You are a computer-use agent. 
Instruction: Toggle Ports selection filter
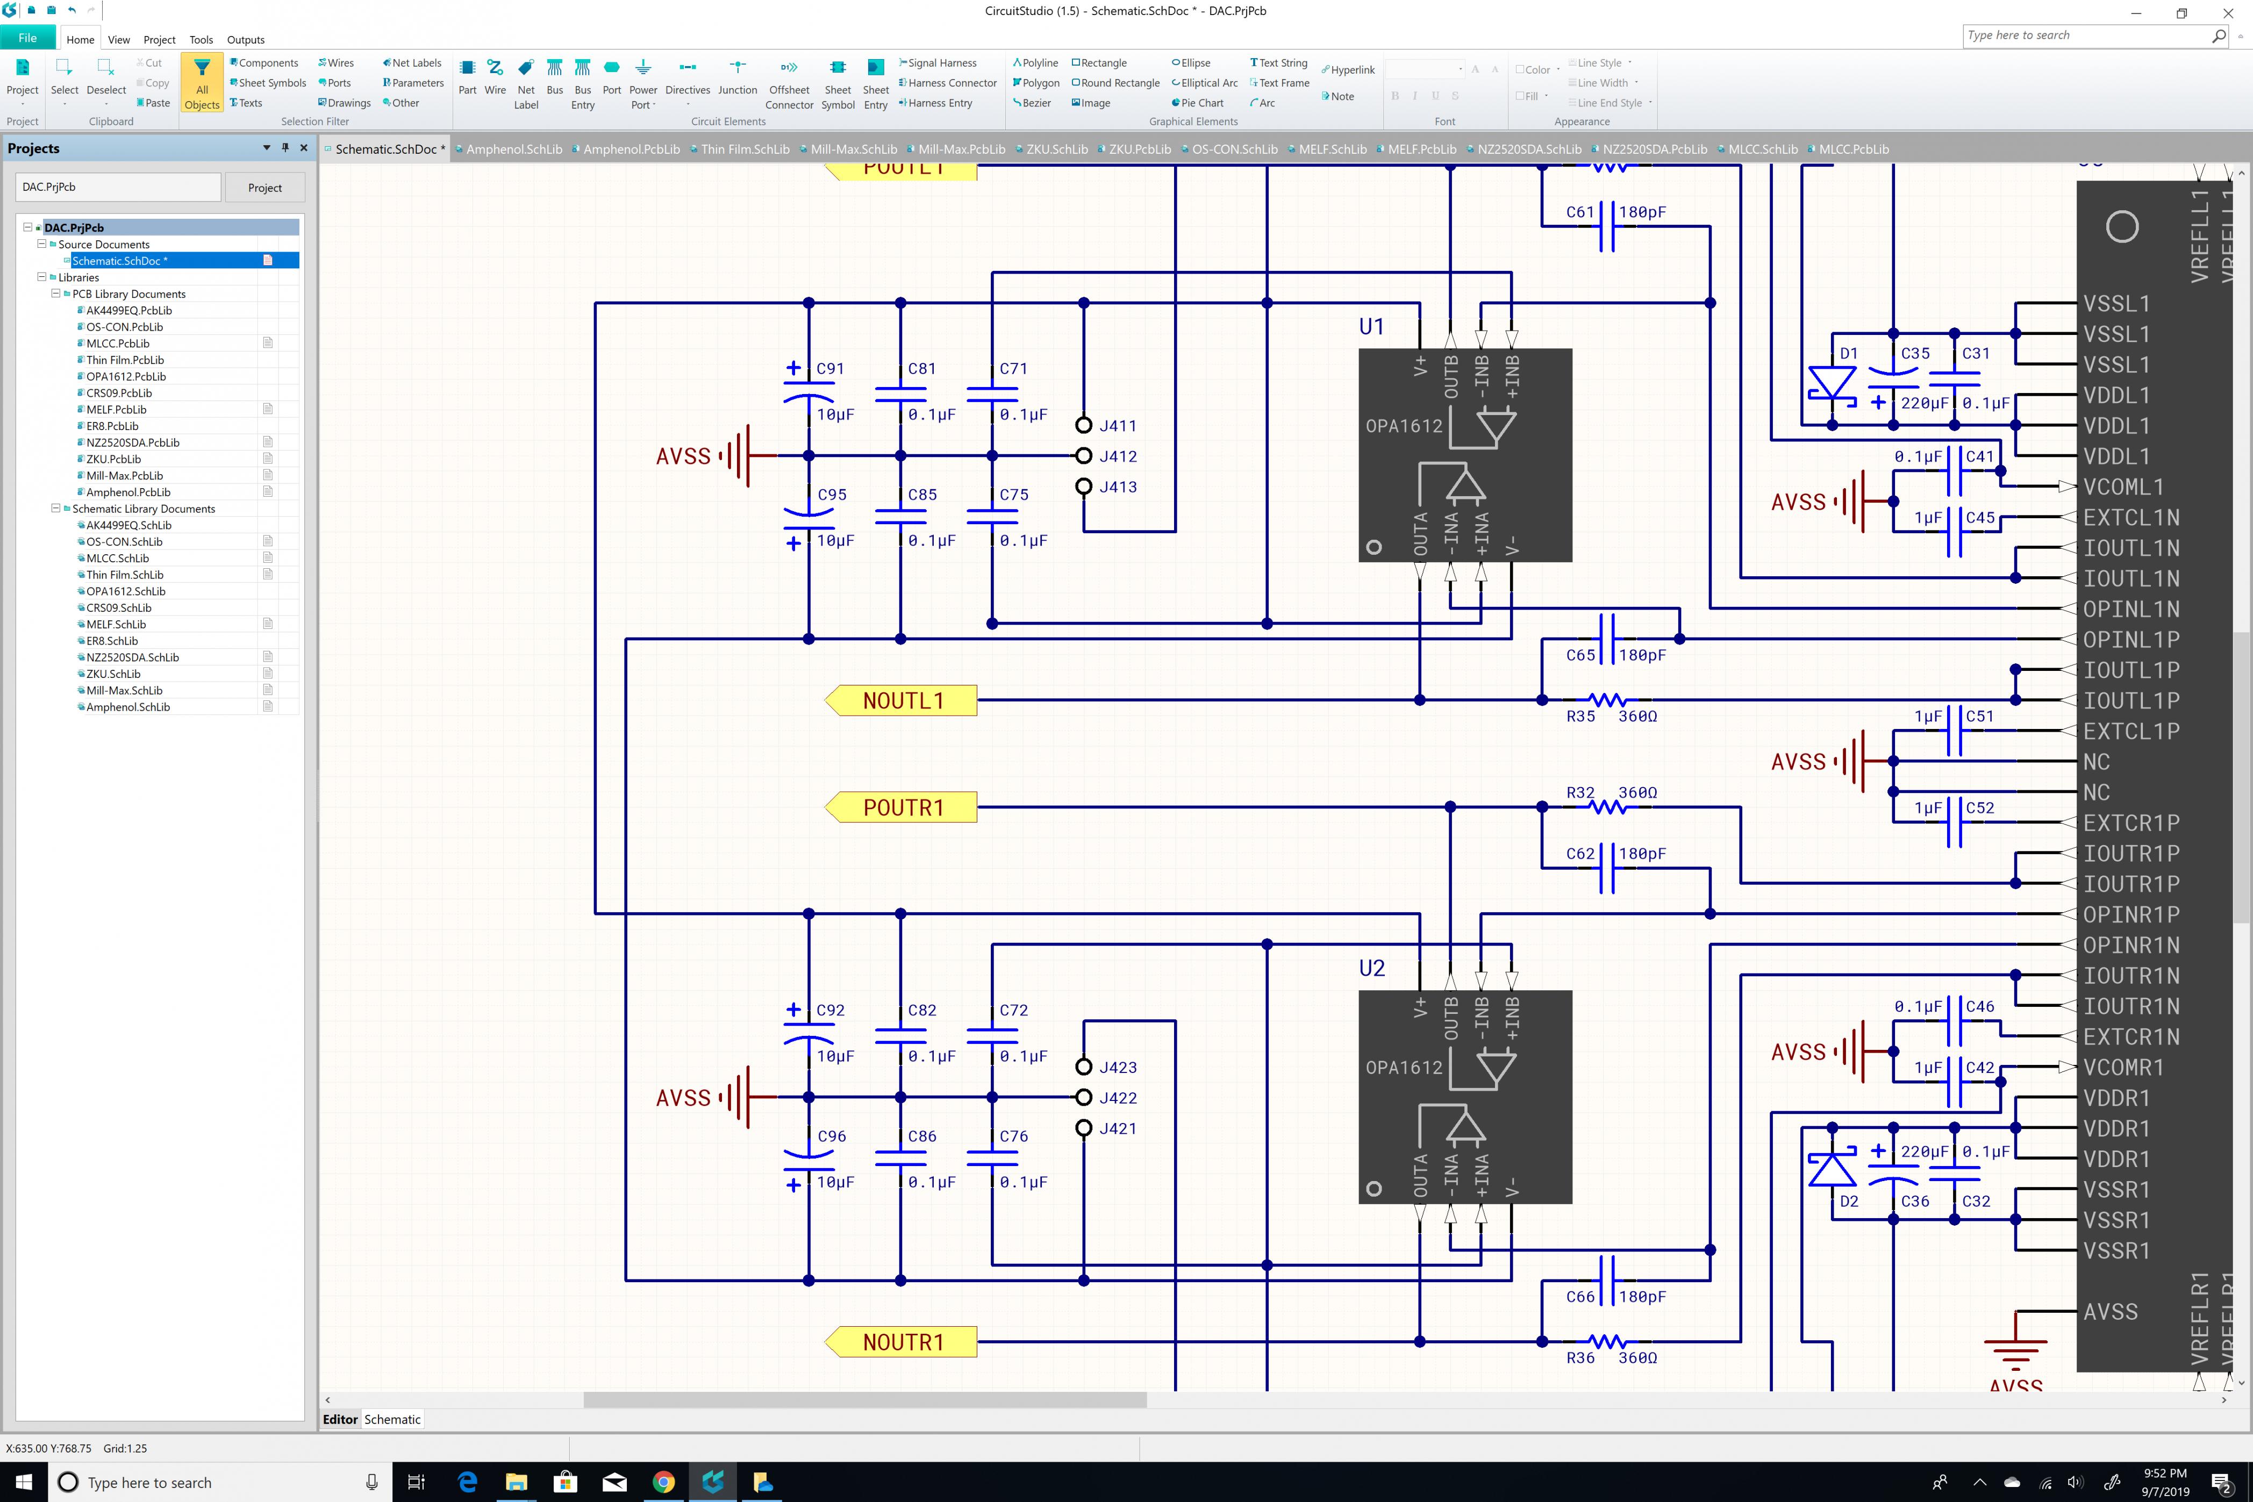334,83
